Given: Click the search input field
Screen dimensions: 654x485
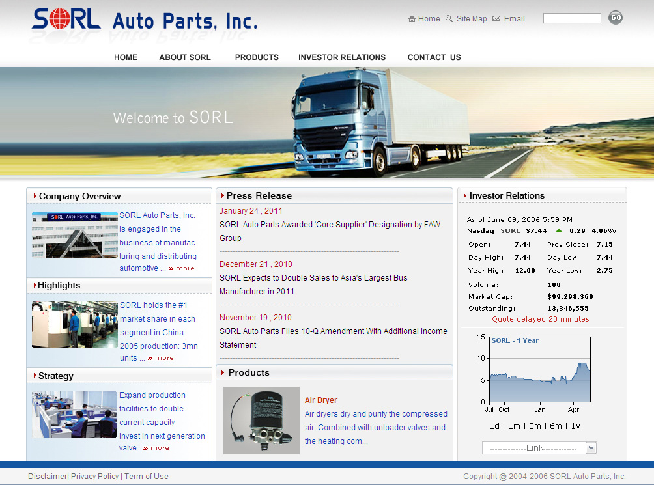Looking at the screenshot, I should click(x=572, y=18).
